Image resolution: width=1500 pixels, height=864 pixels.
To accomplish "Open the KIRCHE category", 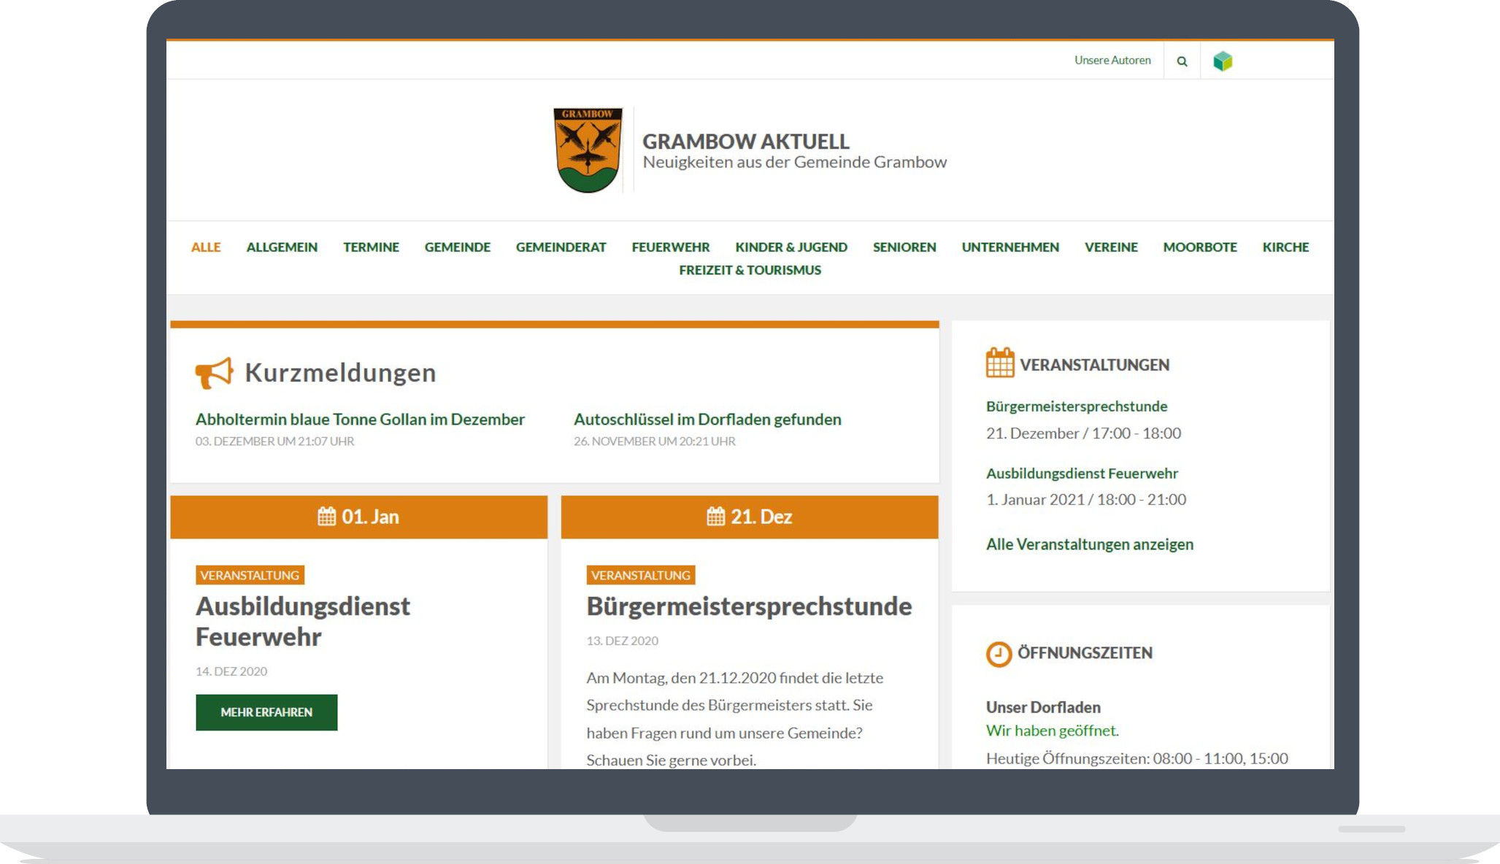I will [x=1285, y=247].
